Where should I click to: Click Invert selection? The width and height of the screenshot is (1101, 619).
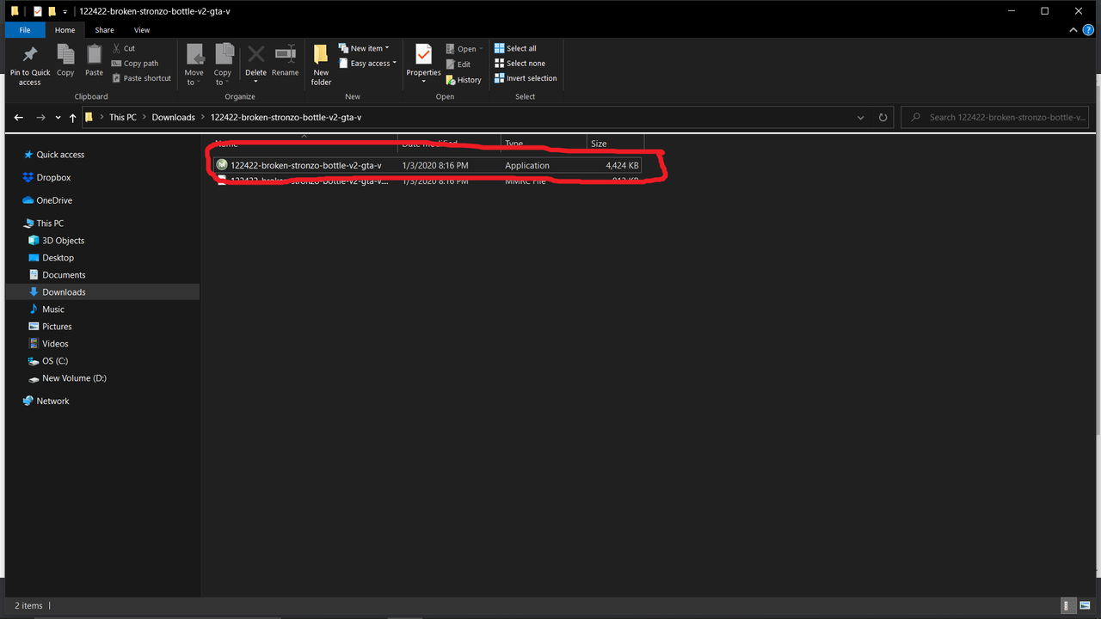(526, 78)
